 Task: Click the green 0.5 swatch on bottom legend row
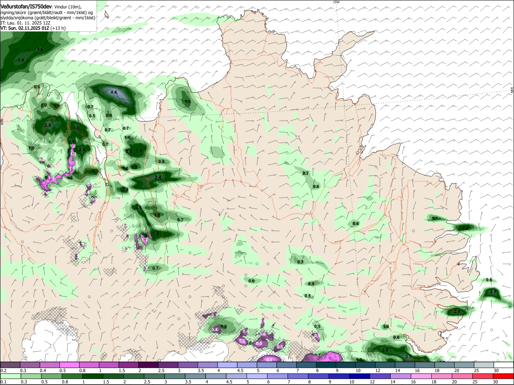(52, 376)
